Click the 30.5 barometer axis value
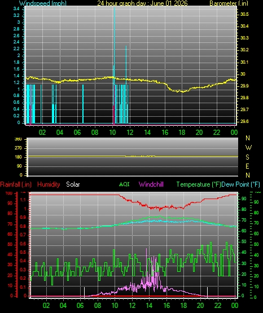This screenshot has height=313, width=263. [244, 14]
